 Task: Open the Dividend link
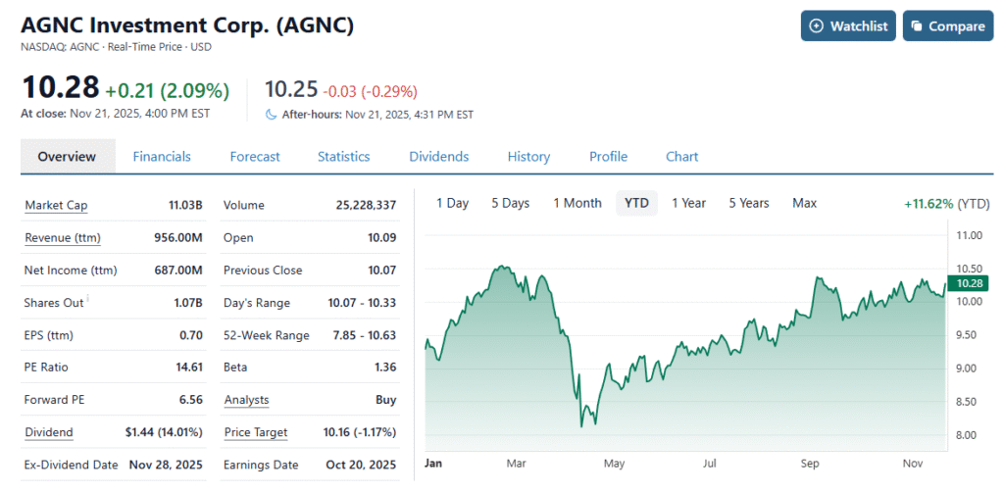point(49,432)
